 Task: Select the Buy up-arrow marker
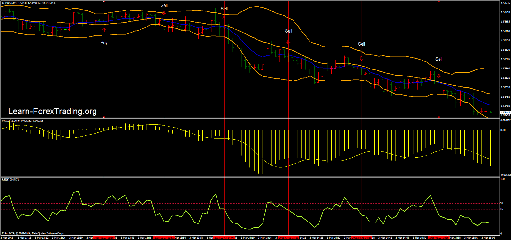(104, 30)
